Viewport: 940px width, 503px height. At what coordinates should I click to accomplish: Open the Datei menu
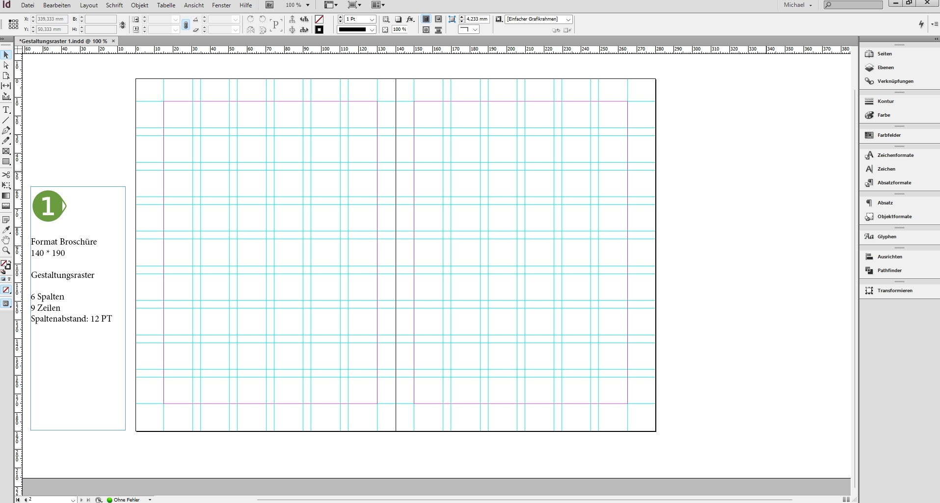pos(27,5)
